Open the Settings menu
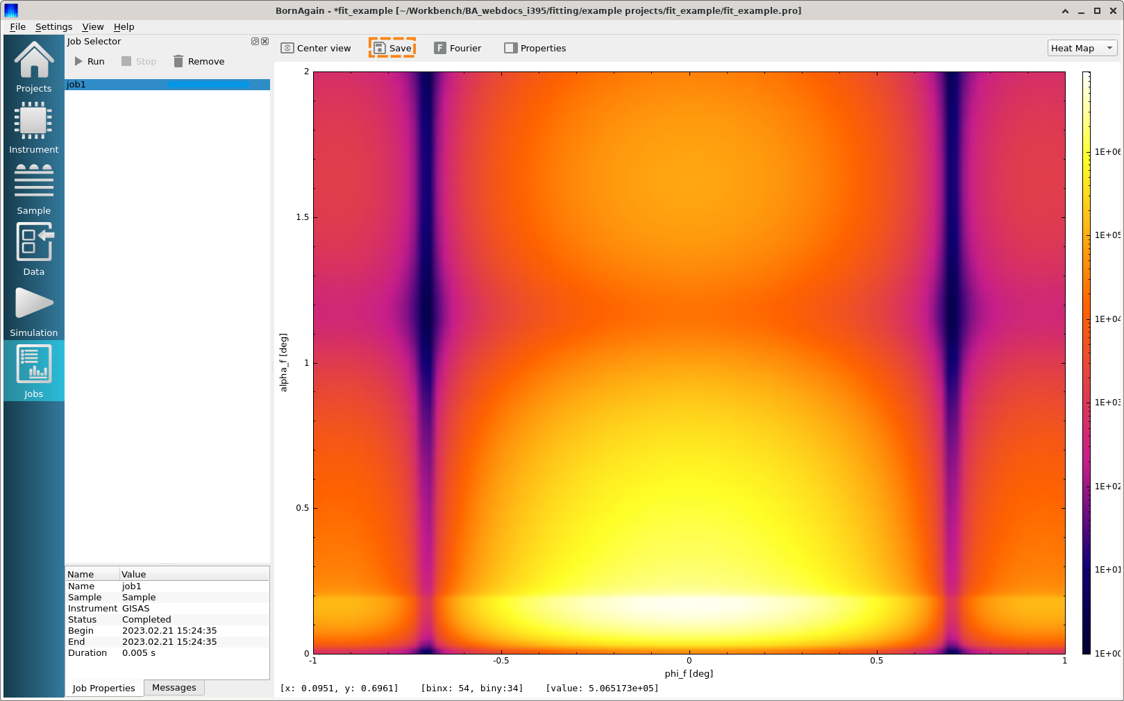This screenshot has height=701, width=1124. [53, 26]
